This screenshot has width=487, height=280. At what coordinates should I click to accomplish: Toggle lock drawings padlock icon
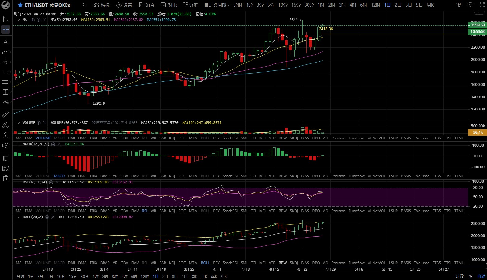point(6,135)
